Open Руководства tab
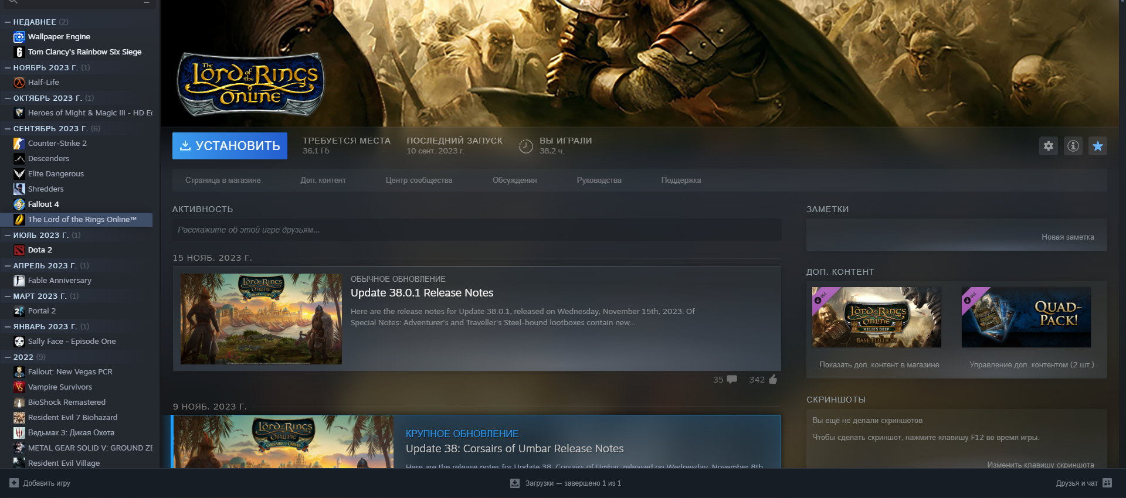The image size is (1126, 498). tap(599, 180)
